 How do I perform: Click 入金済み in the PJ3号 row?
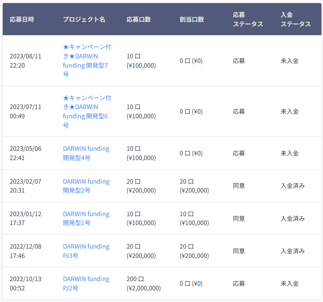293,251
